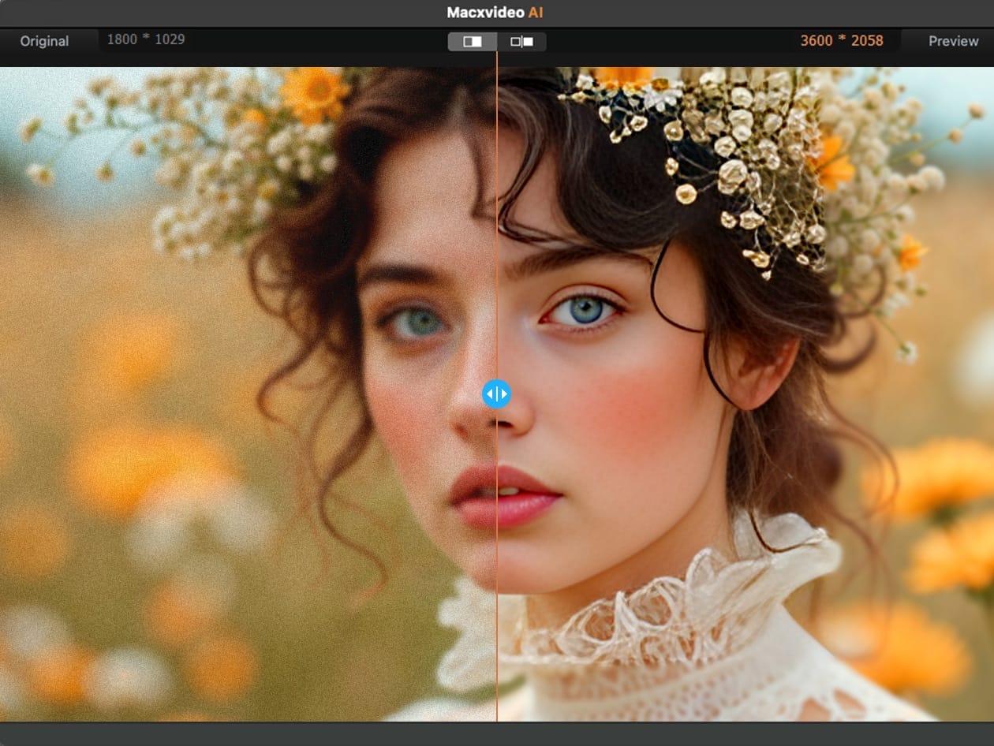The width and height of the screenshot is (994, 746).
Task: Click the orange 3600 * 2058 output resolution
Action: coord(842,40)
